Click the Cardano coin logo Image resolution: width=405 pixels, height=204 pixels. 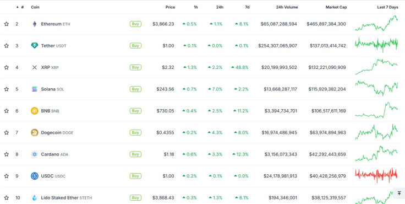tap(35, 154)
